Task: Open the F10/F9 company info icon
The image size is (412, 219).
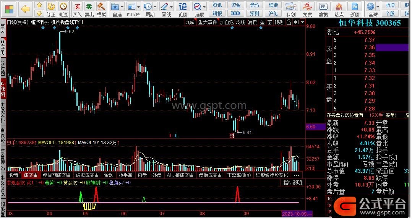Action: click(x=131, y=9)
